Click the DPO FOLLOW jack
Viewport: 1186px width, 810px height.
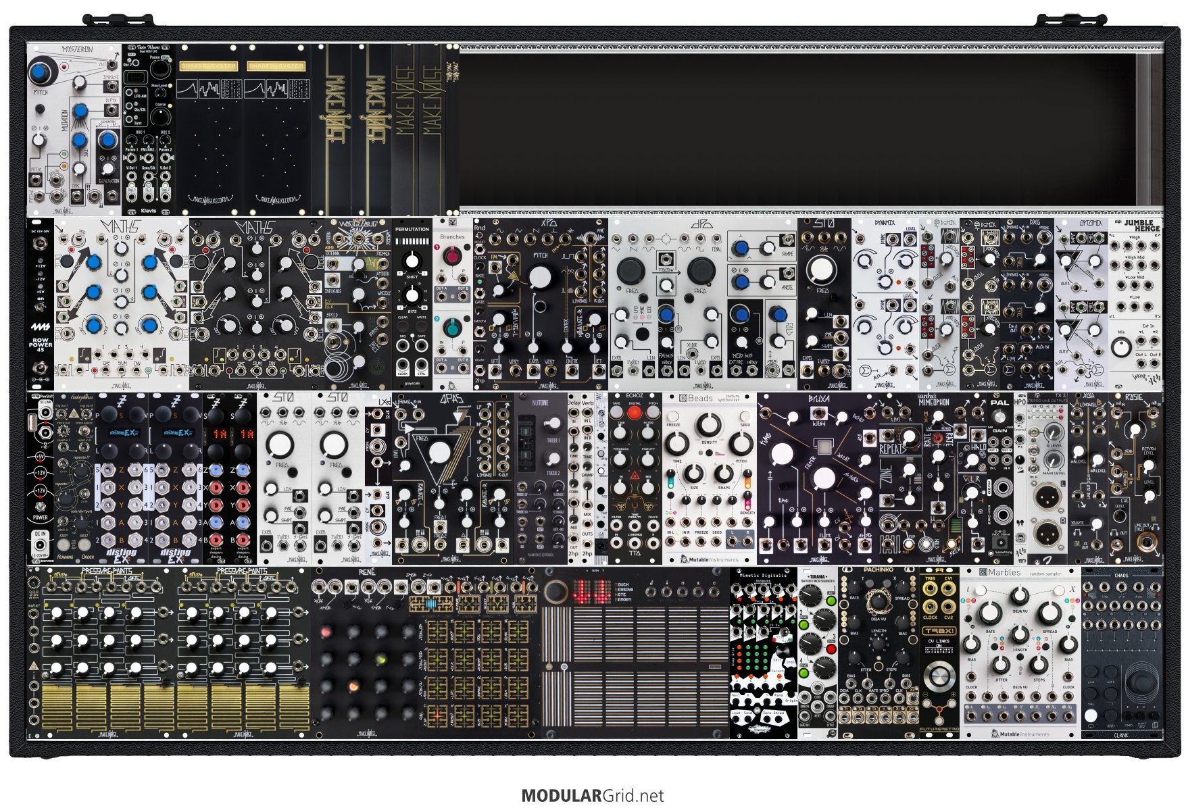665,260
